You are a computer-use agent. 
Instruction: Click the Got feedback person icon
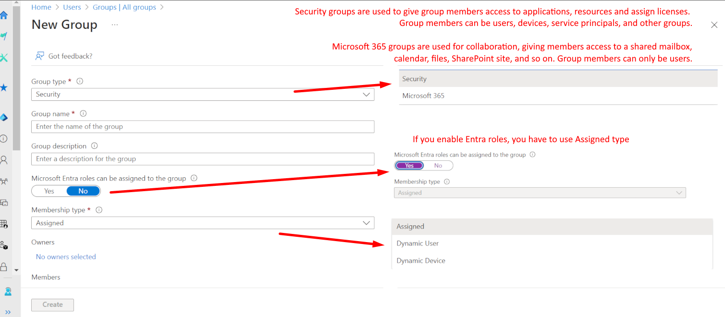[40, 56]
